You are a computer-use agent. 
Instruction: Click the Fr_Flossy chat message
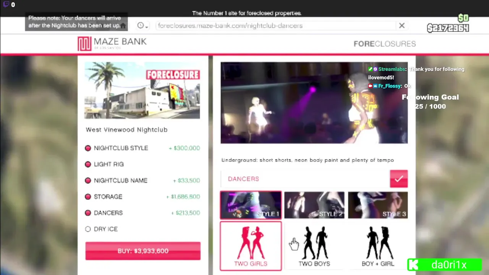point(390,86)
